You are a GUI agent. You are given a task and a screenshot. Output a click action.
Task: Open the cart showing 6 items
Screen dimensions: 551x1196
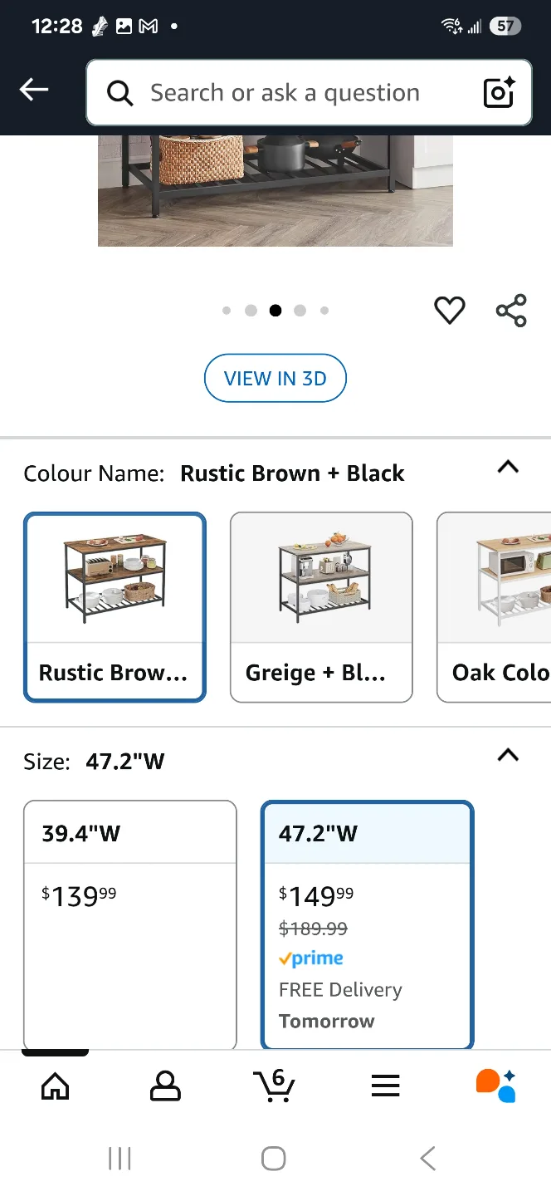[275, 1085]
